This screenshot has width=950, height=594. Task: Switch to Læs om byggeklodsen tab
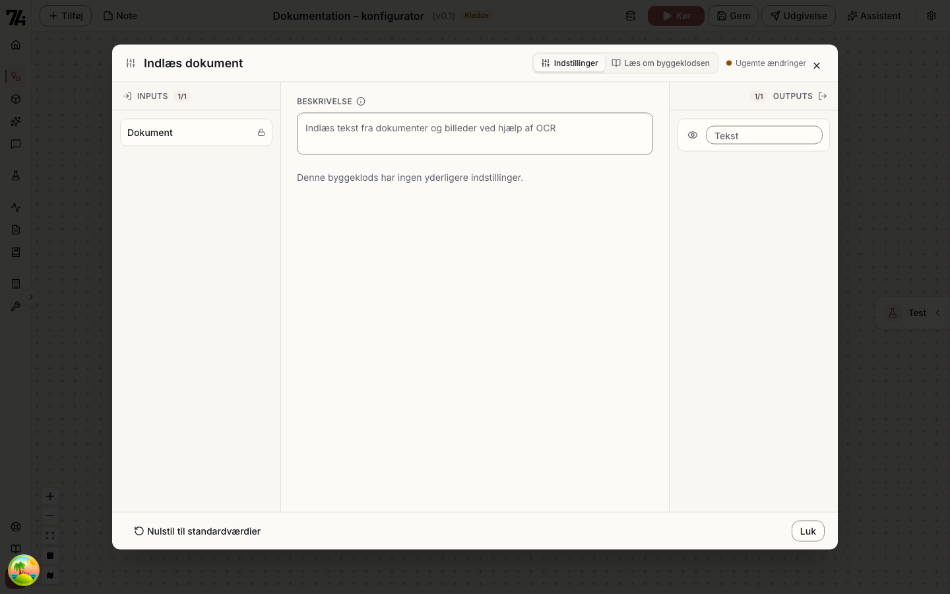(661, 63)
